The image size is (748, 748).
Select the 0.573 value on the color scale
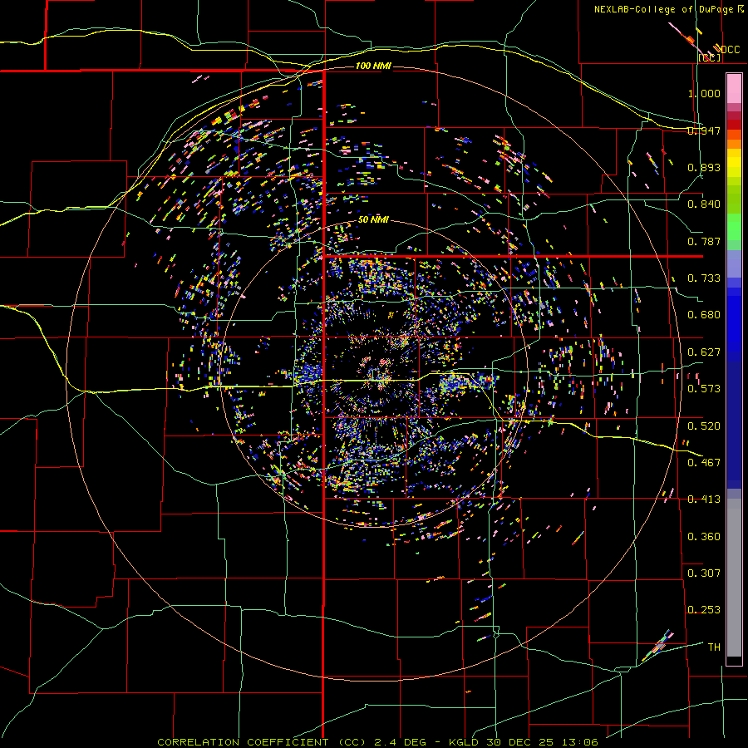tap(704, 389)
